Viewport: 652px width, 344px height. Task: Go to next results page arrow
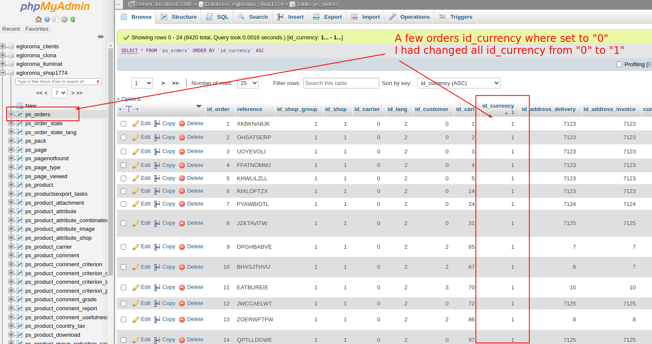(x=163, y=83)
